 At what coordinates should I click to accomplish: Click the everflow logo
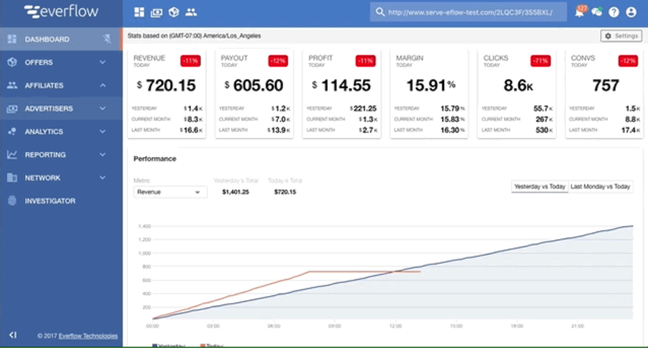60,12
